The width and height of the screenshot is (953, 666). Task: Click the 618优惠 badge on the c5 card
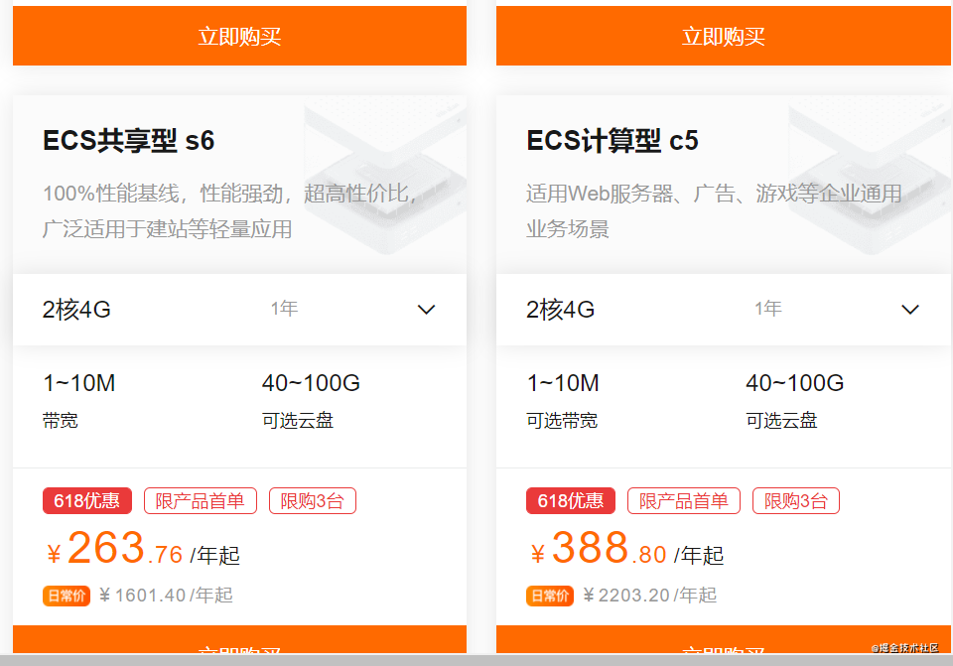(x=571, y=500)
